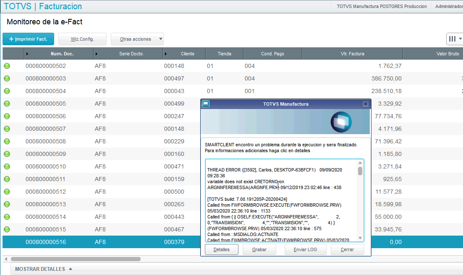463x275 pixels.
Task: Select document row 000800000516
Action: coord(102,242)
